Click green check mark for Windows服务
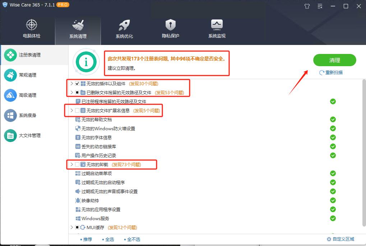Screen dimensions: 366x246 point(333,218)
